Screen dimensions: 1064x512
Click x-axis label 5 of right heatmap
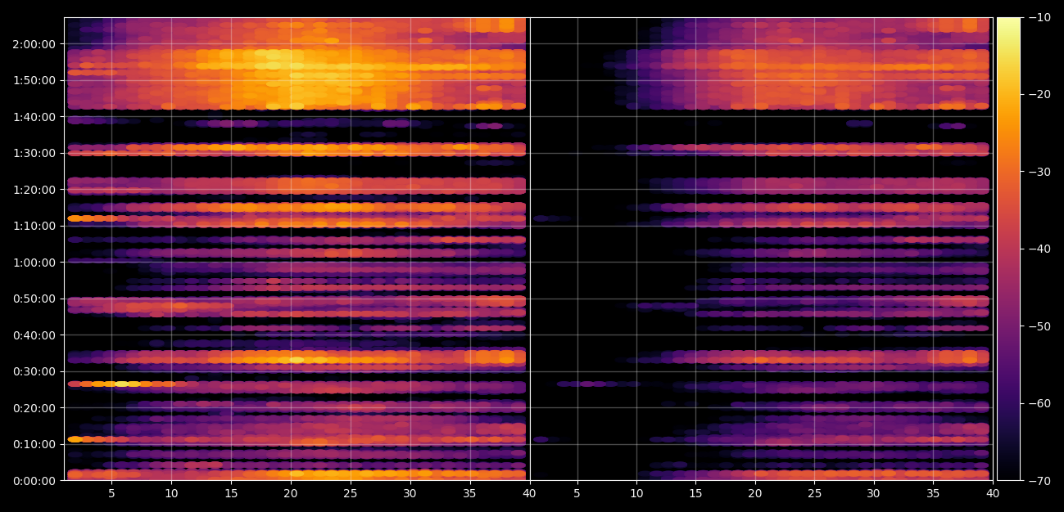click(577, 494)
